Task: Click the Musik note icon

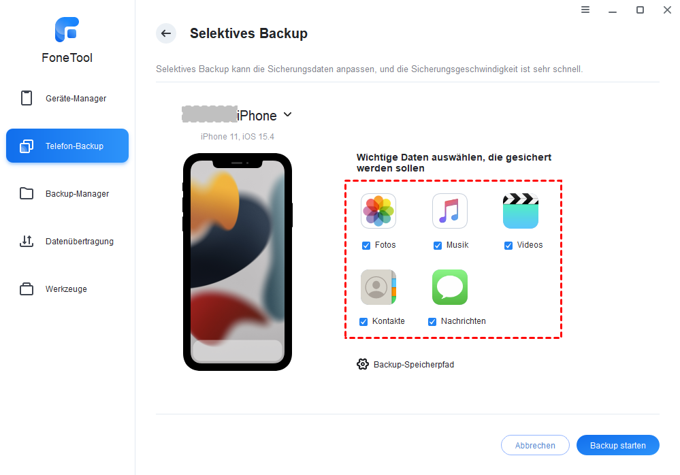Action: pyautogui.click(x=450, y=211)
